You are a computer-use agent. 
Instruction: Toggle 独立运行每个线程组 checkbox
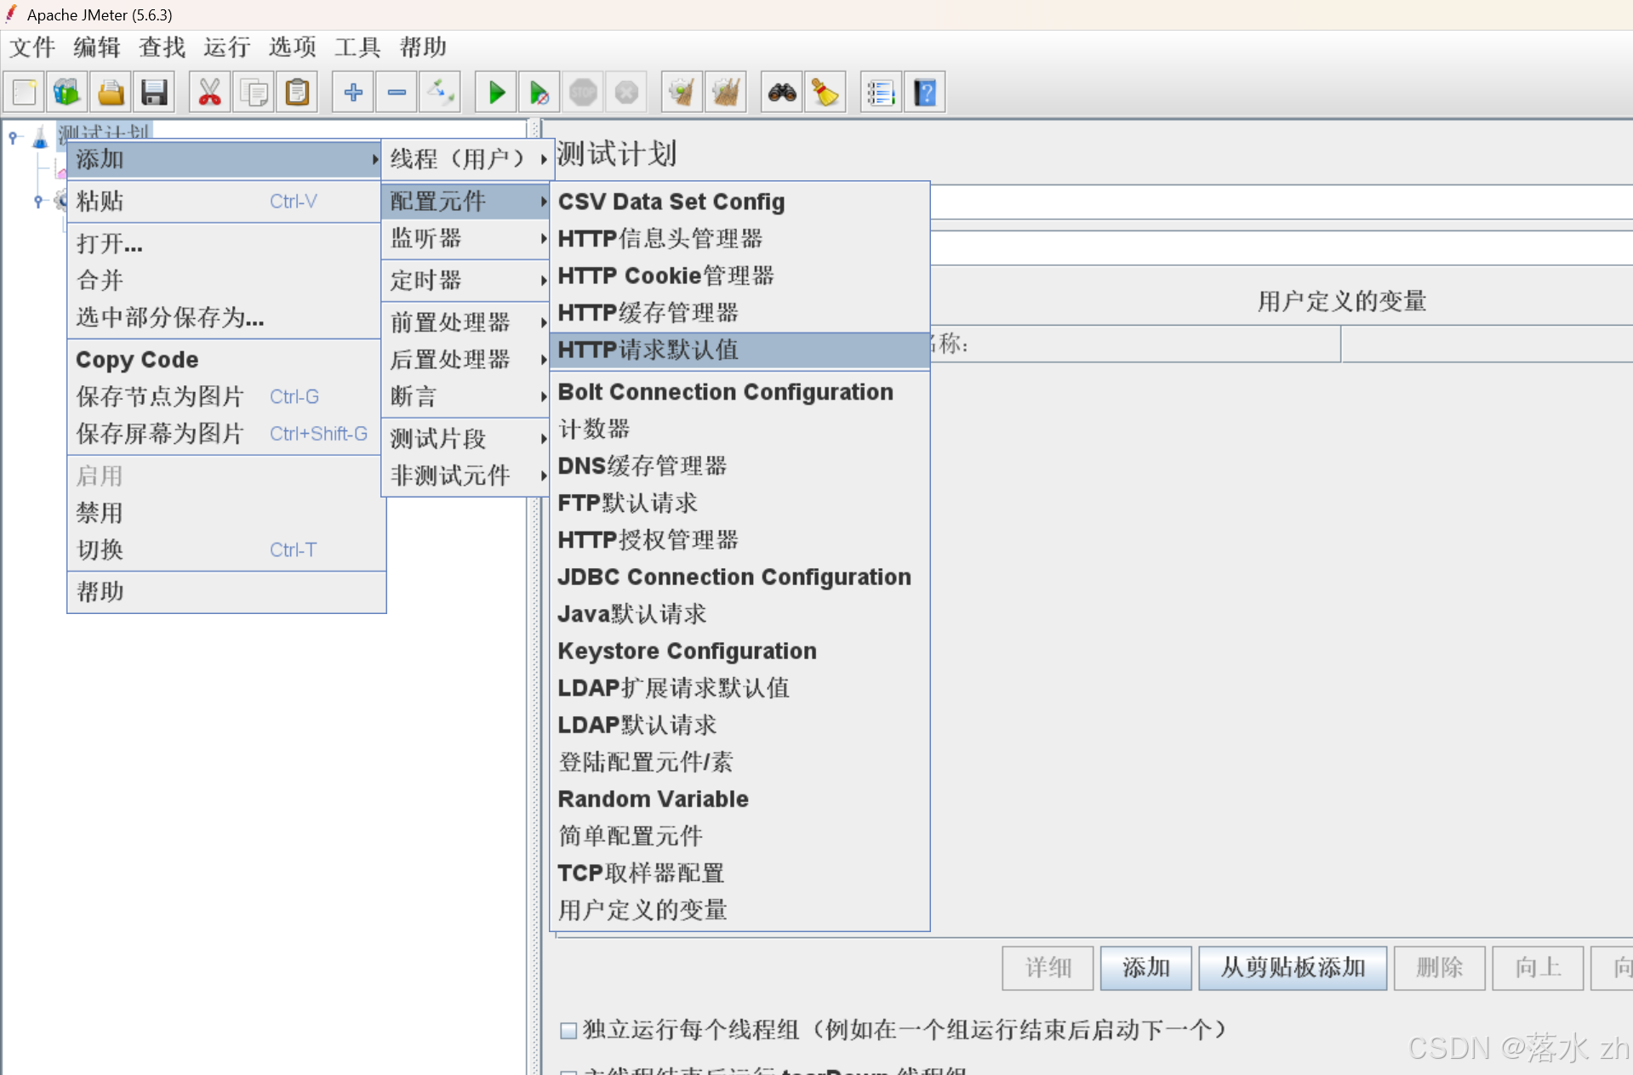coord(568,1031)
